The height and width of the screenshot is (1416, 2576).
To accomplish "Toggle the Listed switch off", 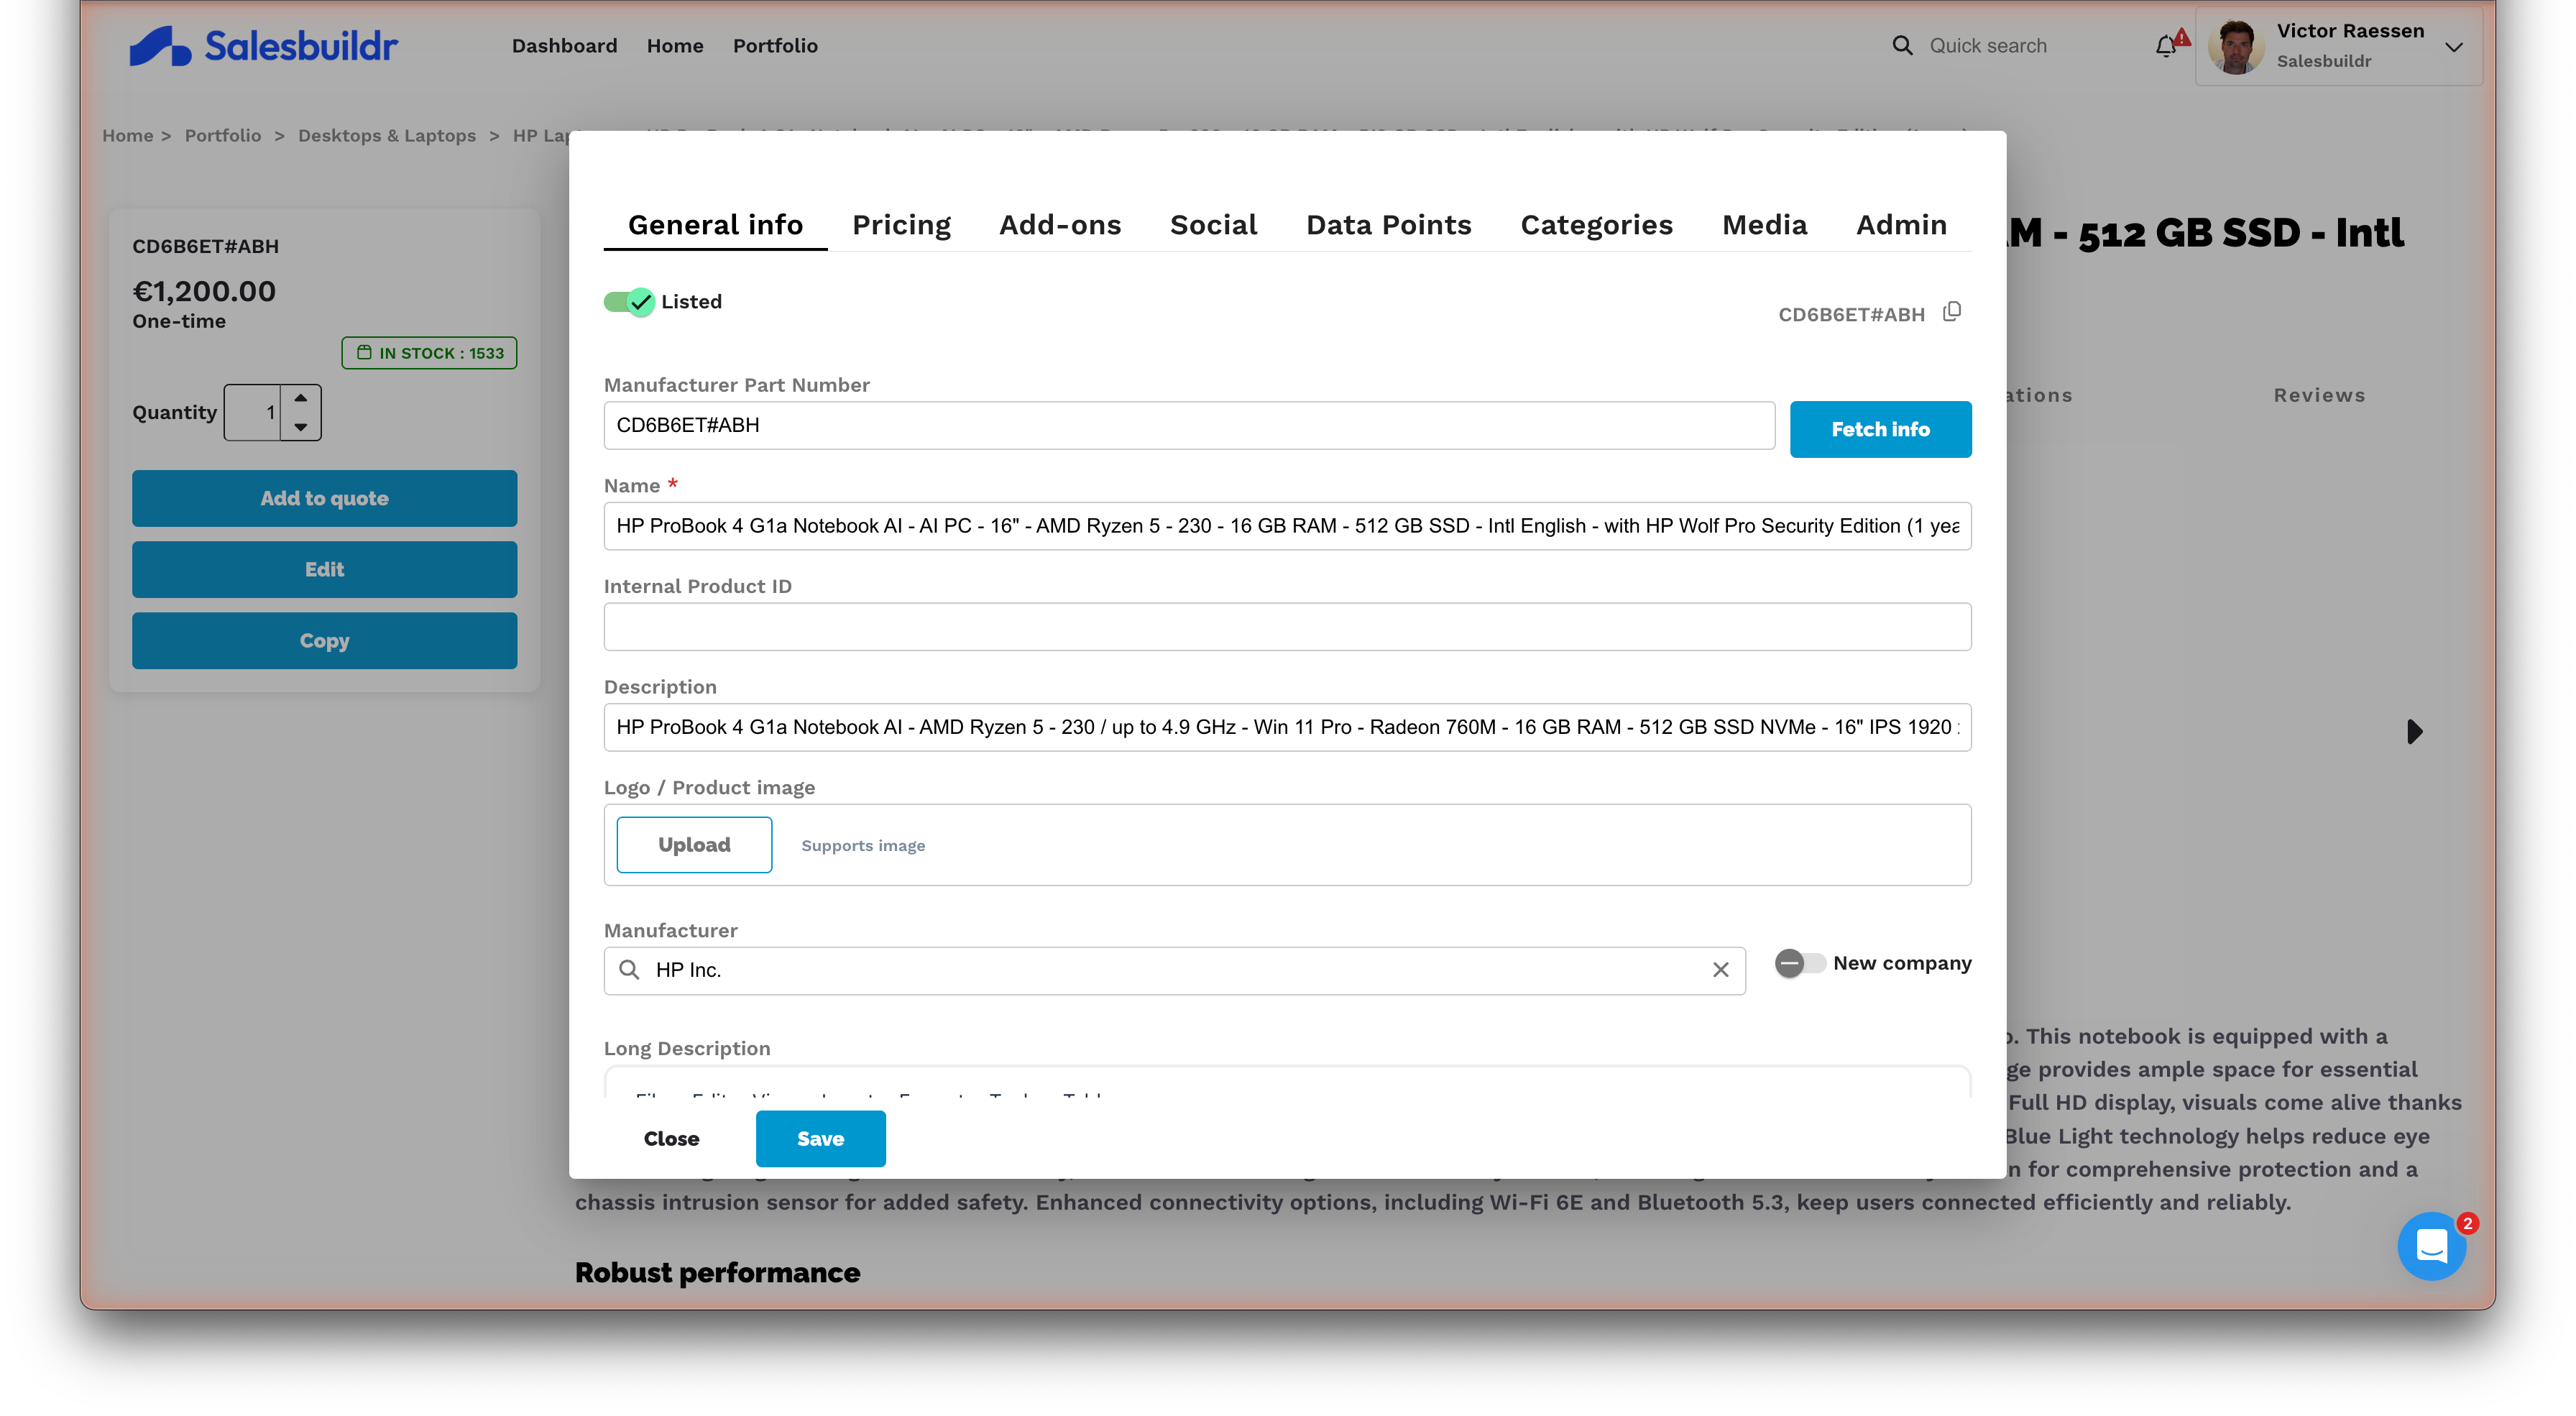I will 629,301.
